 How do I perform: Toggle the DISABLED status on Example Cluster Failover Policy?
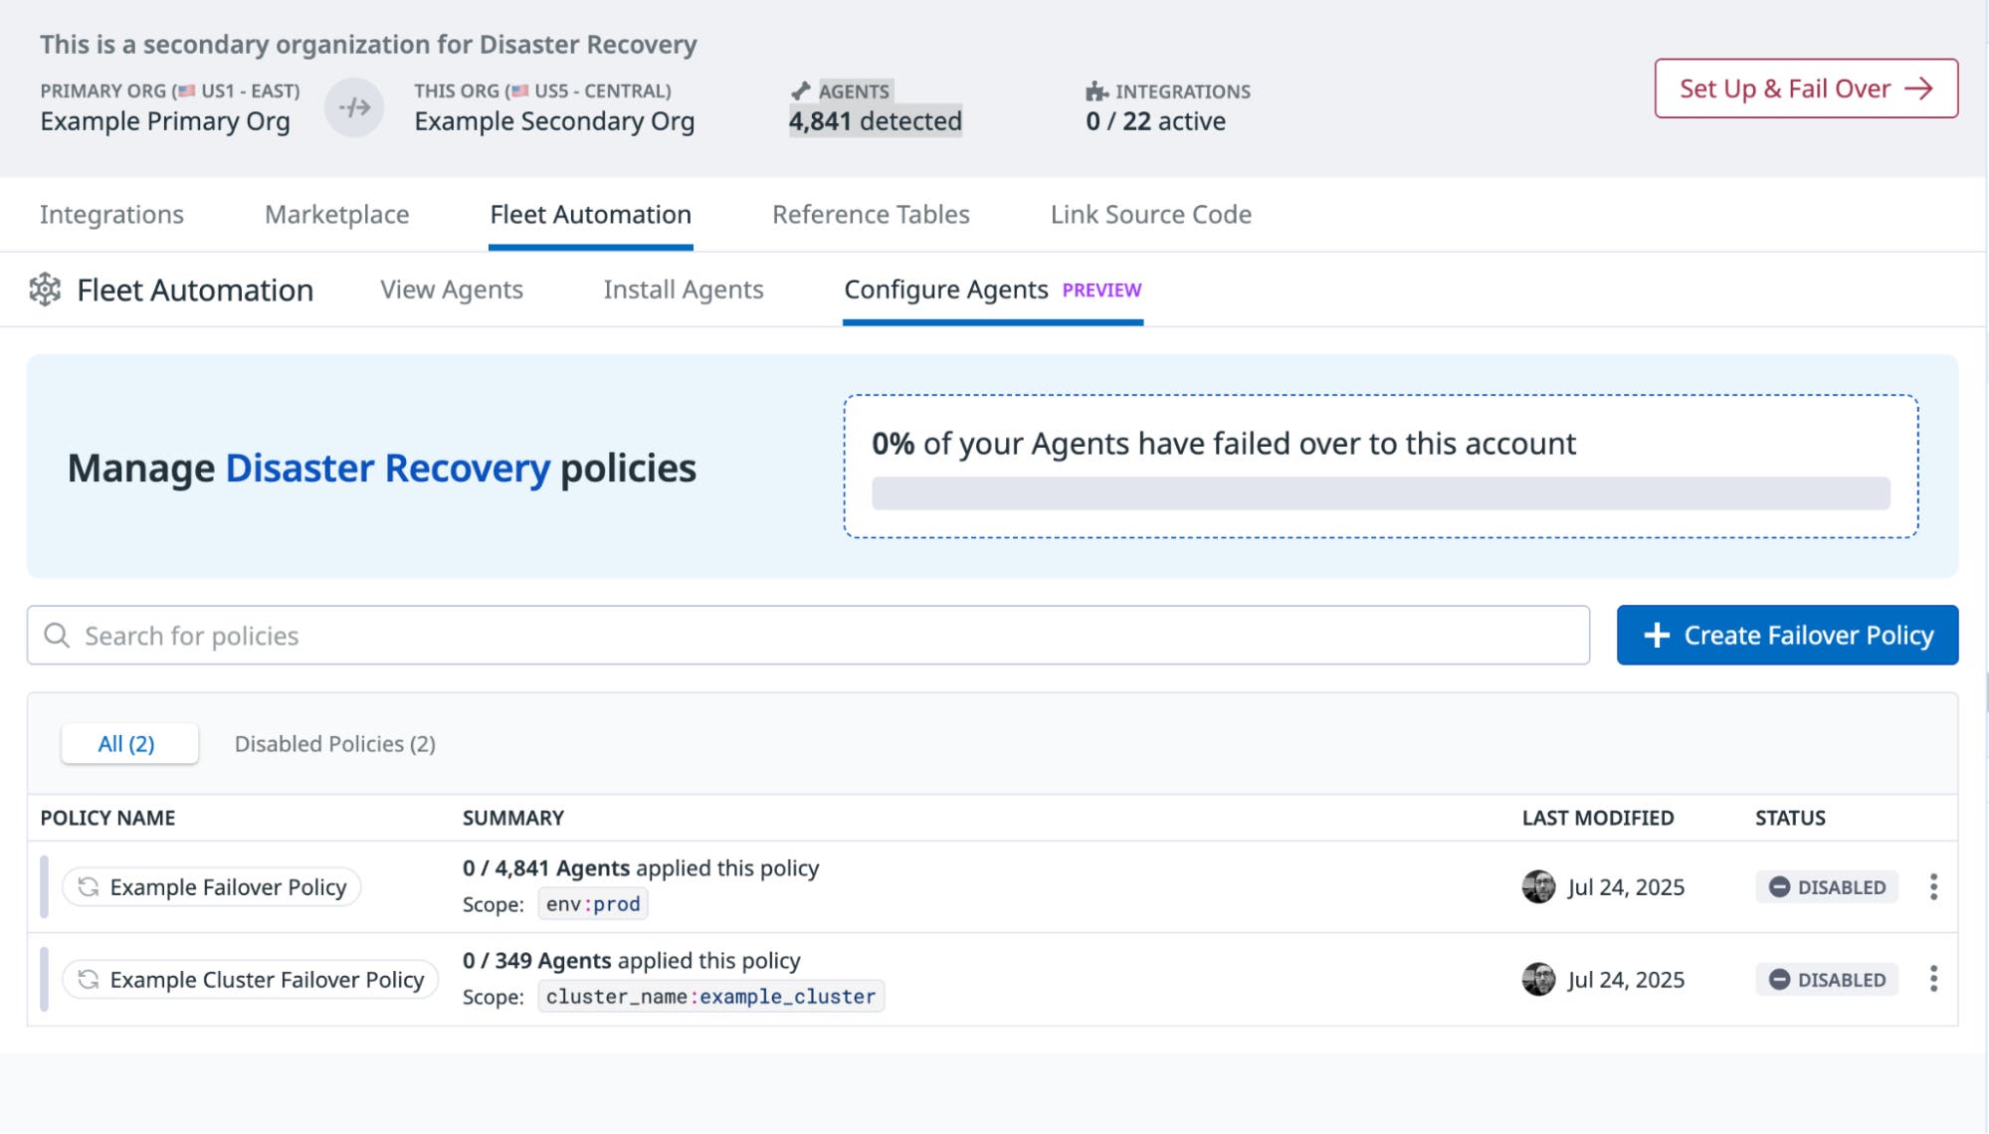point(1825,979)
